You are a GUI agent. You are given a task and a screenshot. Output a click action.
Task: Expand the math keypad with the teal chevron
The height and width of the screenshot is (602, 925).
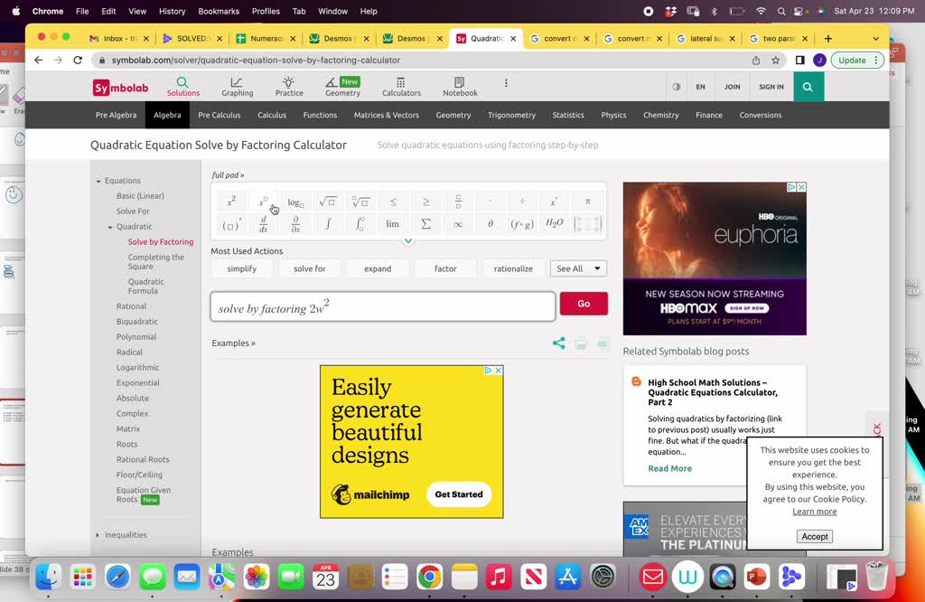(408, 240)
